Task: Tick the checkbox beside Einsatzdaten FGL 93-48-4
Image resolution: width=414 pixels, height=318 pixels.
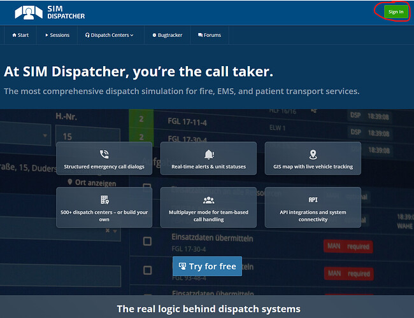Action: 147,270
